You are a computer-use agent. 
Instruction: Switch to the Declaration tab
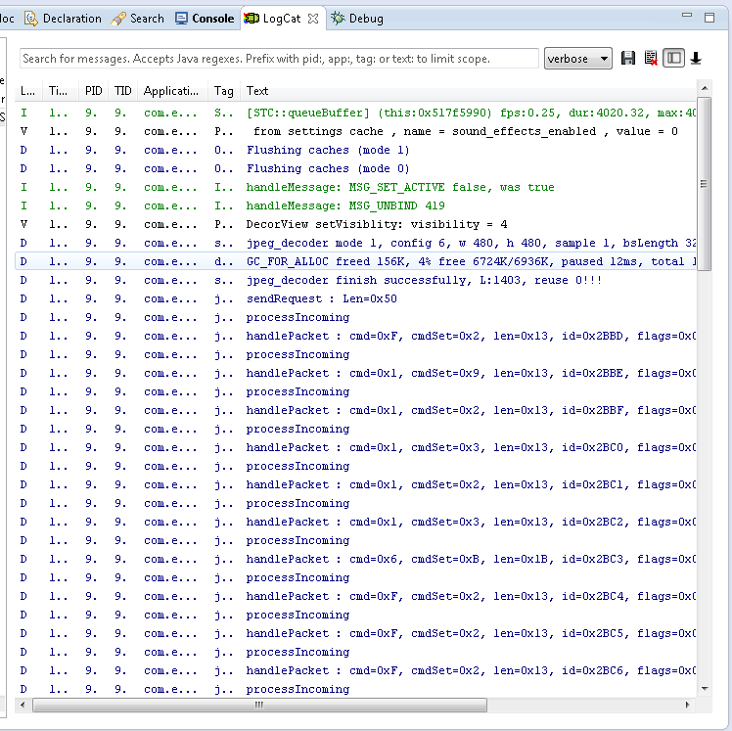pos(63,19)
